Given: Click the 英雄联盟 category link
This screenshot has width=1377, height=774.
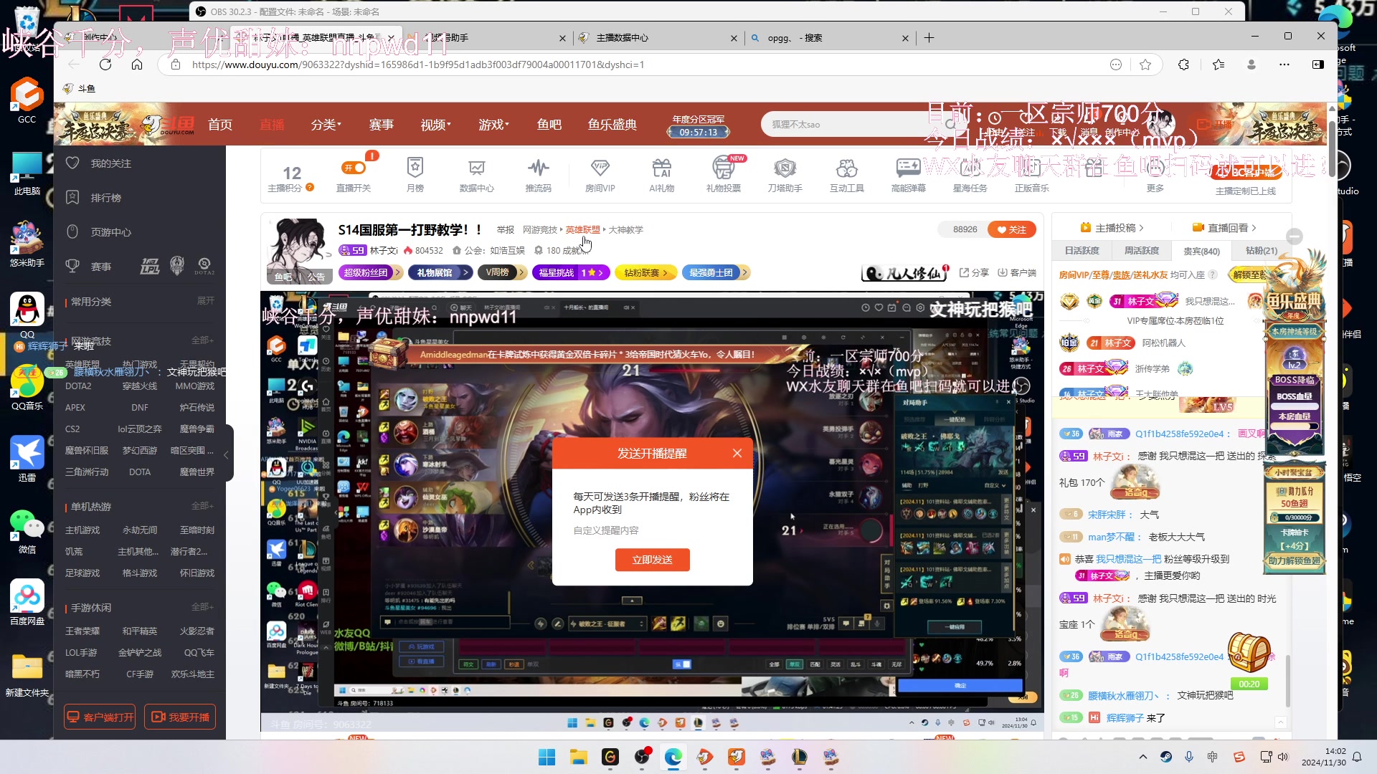Looking at the screenshot, I should tap(582, 230).
